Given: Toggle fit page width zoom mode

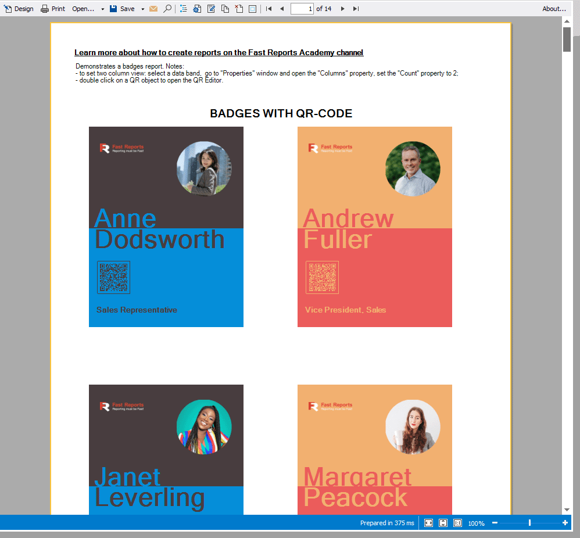Looking at the screenshot, I should pyautogui.click(x=429, y=523).
